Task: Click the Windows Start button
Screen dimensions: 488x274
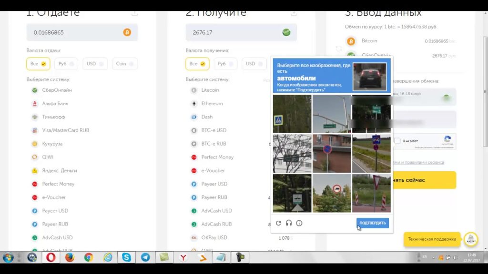Action: pos(8,257)
